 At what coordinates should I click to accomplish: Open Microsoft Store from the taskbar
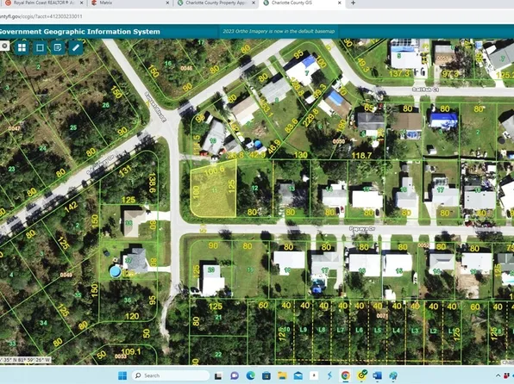click(x=266, y=375)
